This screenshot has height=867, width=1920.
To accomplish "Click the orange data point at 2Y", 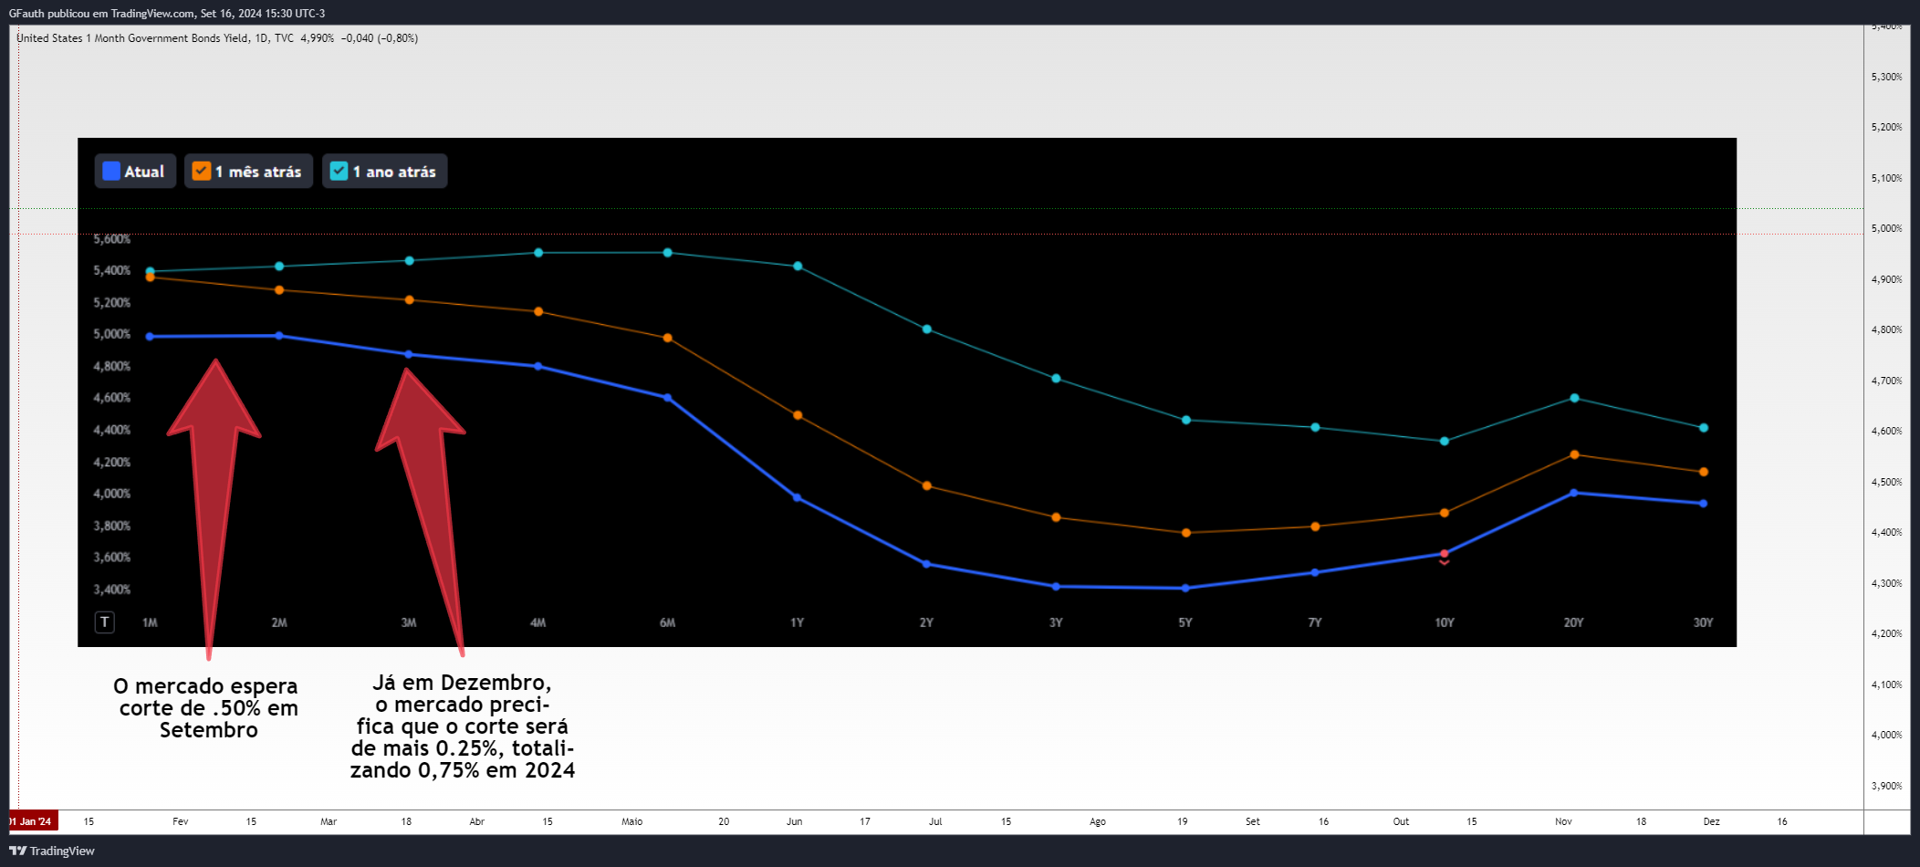I will point(927,486).
